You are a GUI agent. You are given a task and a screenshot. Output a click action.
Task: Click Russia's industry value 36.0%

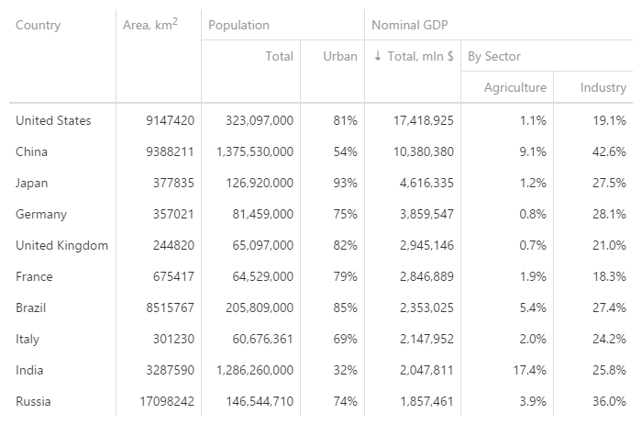click(609, 401)
